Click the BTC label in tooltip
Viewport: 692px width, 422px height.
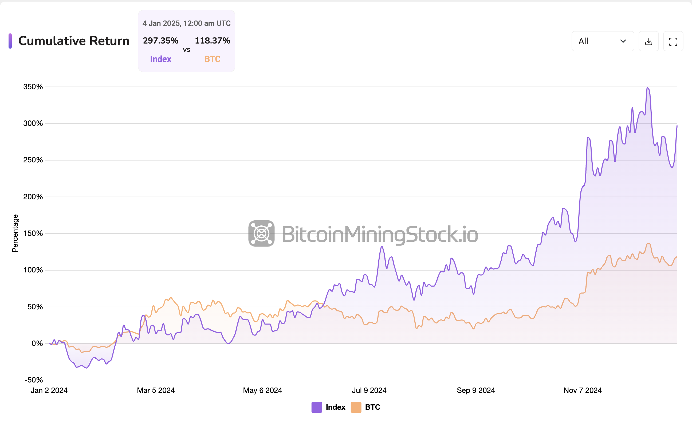212,59
